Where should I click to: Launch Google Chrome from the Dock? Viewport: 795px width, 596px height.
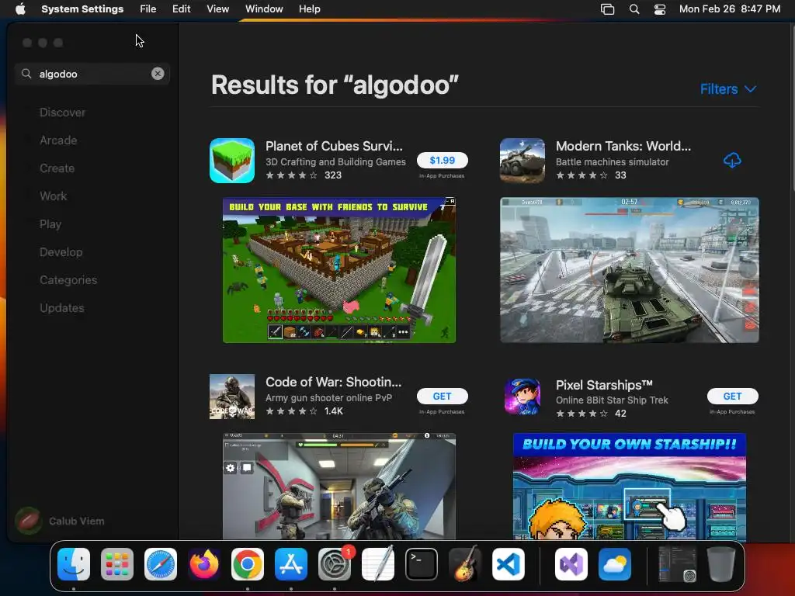(248, 564)
